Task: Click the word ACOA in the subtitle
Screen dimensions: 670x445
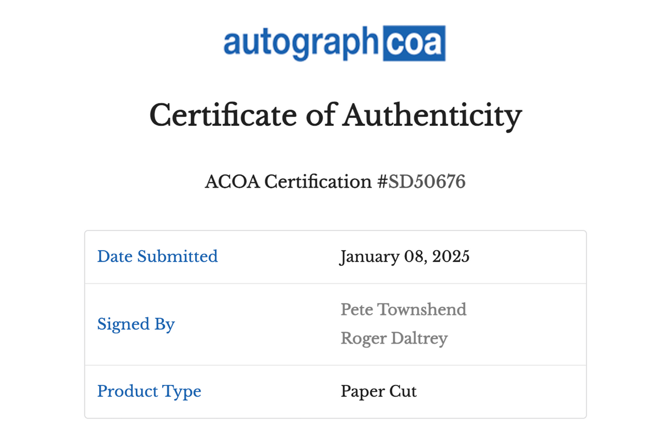Action: [x=232, y=182]
